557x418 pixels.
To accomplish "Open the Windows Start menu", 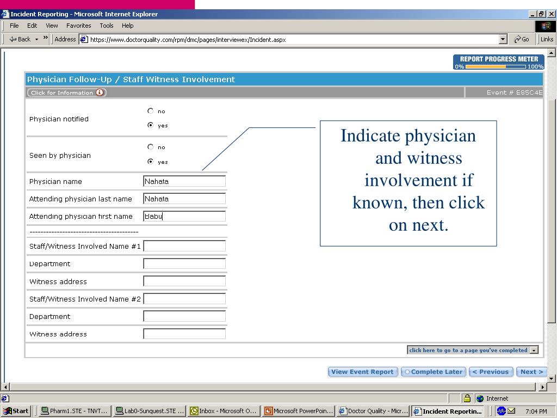I will pos(16,411).
